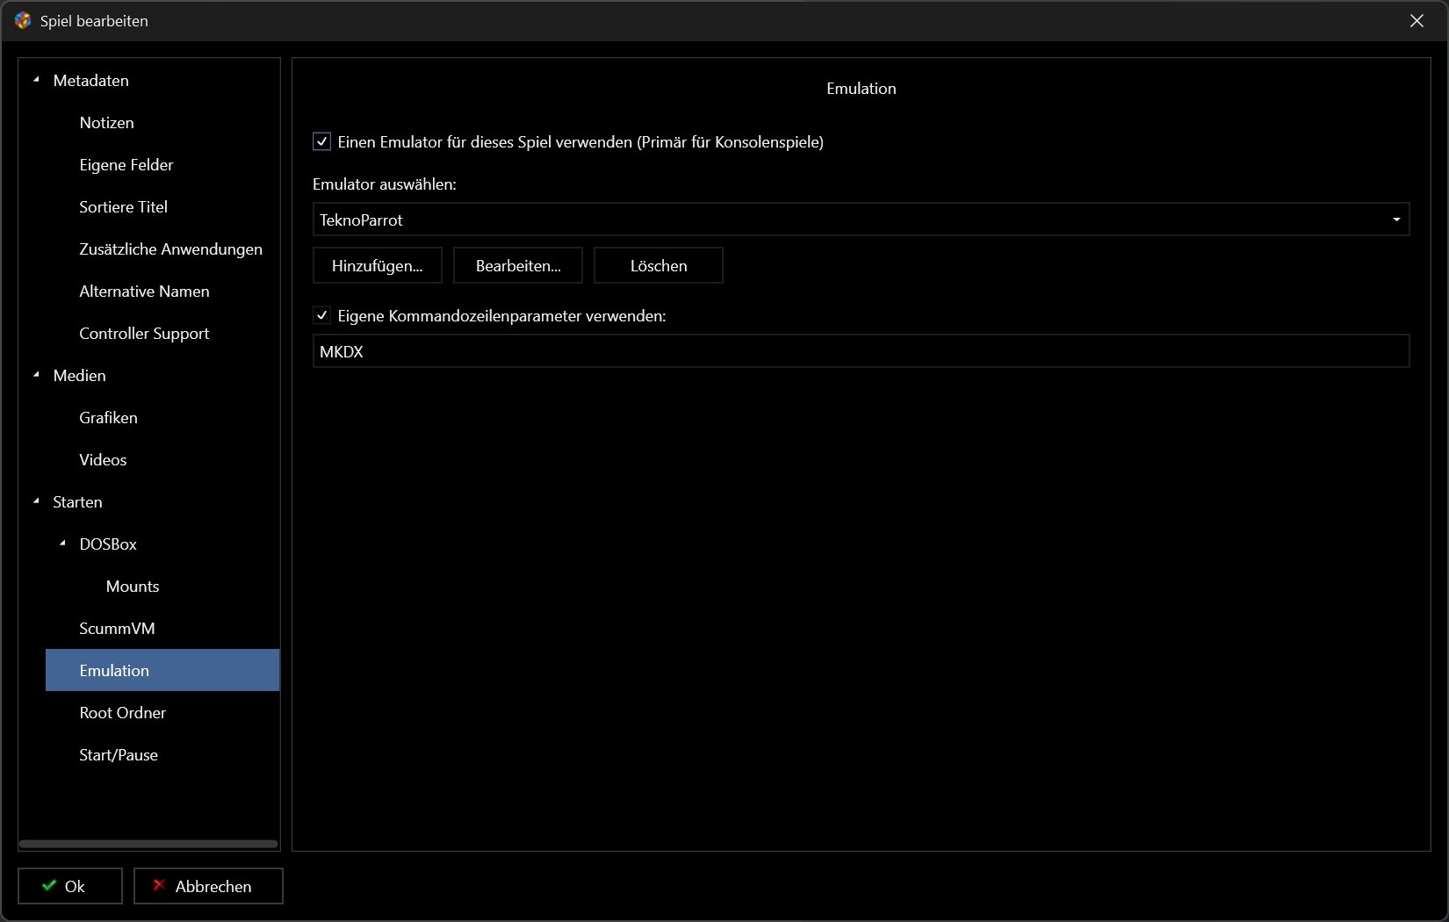This screenshot has height=922, width=1449.
Task: Collapse the Medien tree section
Action: pyautogui.click(x=36, y=375)
